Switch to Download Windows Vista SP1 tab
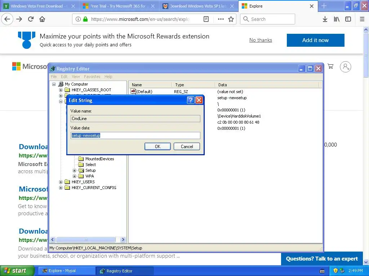The image size is (369, 276). (x=198, y=6)
